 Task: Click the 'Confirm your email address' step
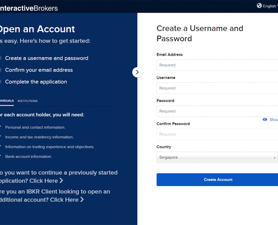coord(39,70)
